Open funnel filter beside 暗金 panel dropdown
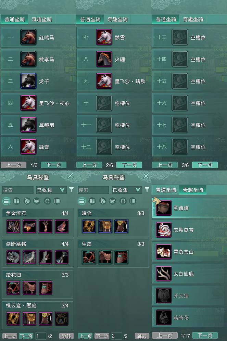Viewport: 227px width, 341px height. (x=147, y=190)
